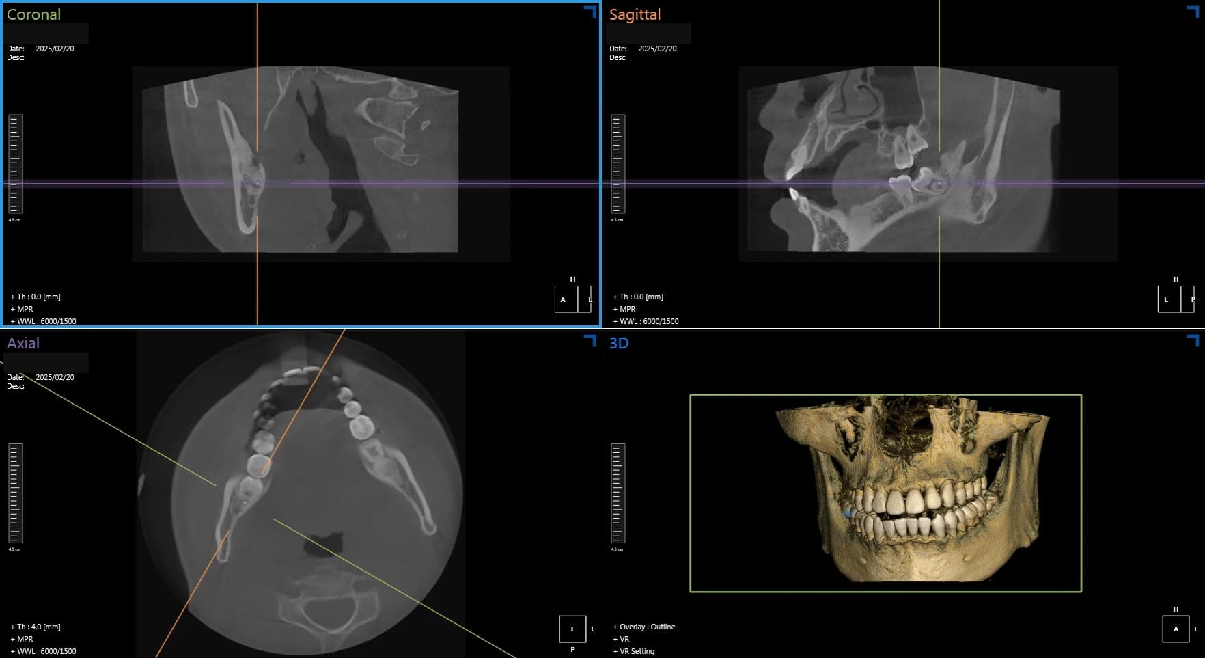Click the Coronal view scale ruler
The height and width of the screenshot is (658, 1205).
[15, 164]
